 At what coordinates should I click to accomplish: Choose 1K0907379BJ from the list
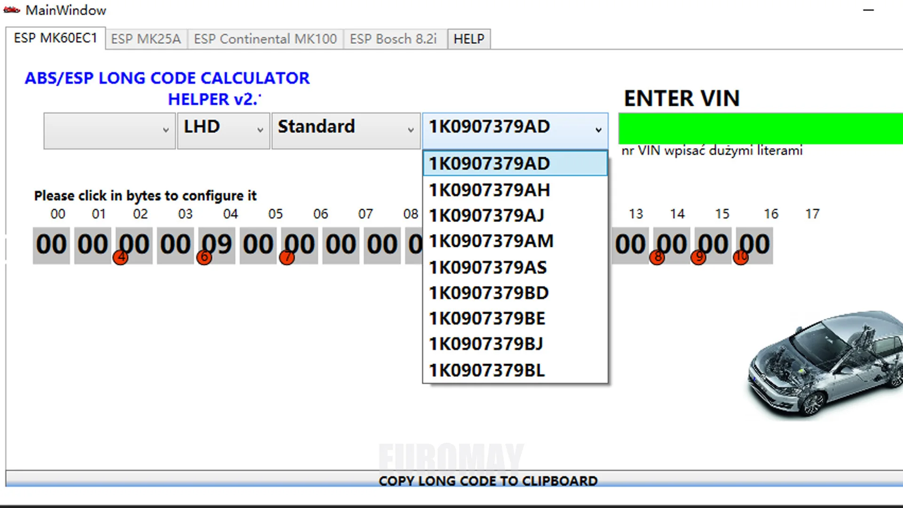515,344
